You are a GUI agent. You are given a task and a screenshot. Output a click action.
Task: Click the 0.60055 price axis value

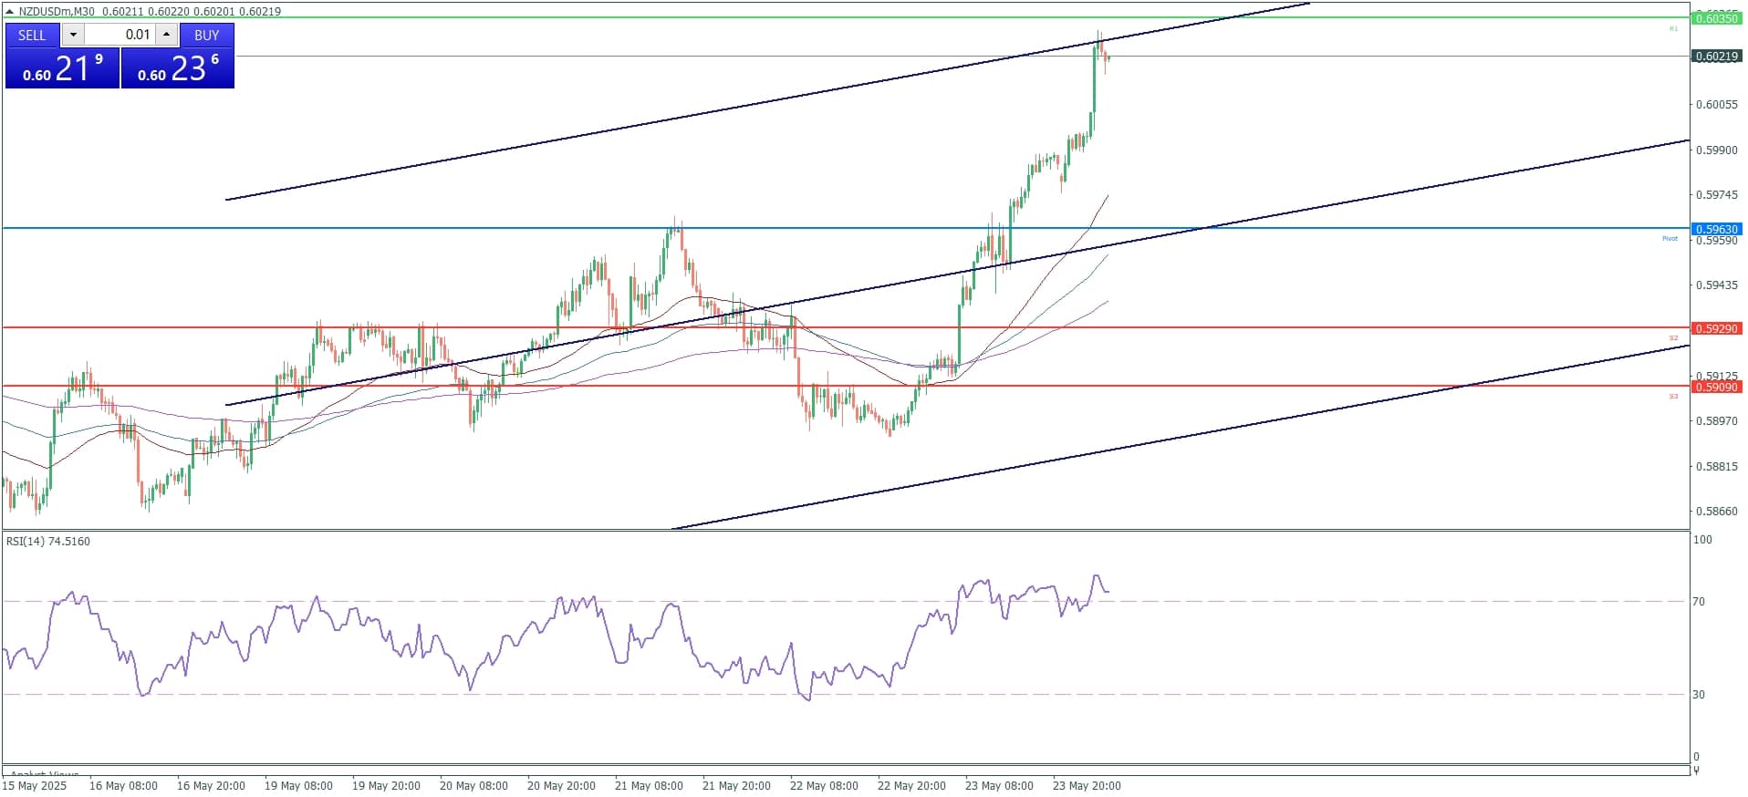click(x=1716, y=105)
